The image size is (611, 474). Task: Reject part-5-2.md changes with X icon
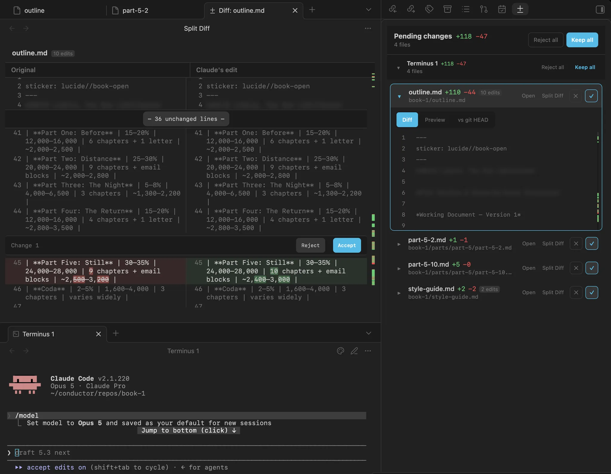click(576, 244)
